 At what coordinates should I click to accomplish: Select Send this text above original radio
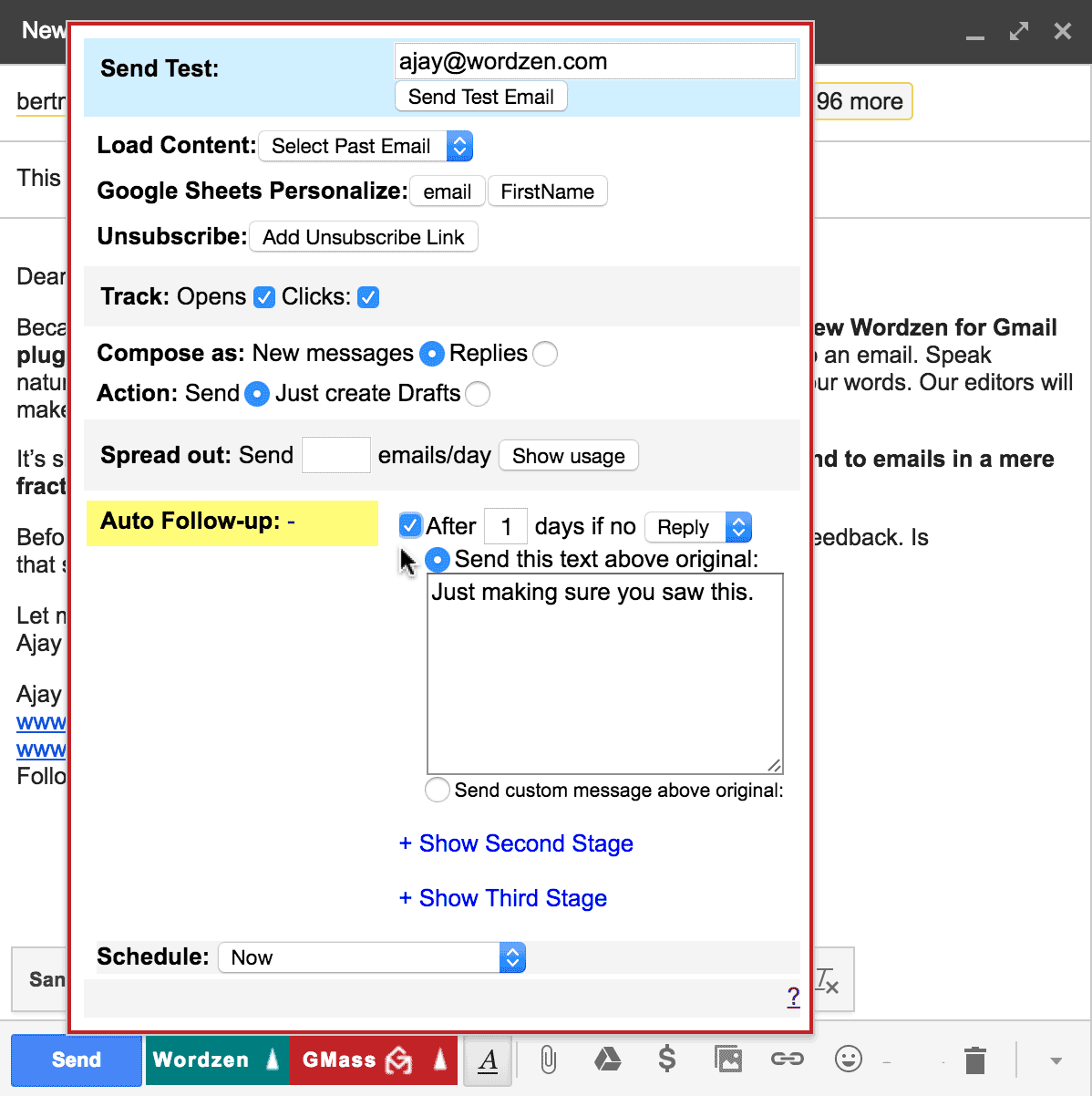(x=438, y=559)
